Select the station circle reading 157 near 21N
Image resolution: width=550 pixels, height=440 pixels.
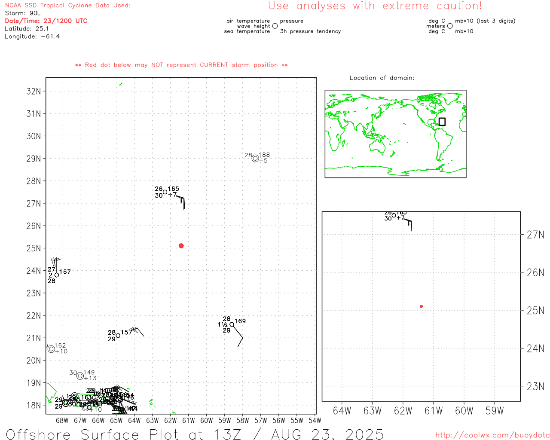pos(118,336)
